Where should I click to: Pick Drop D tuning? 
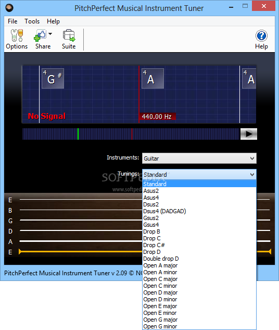[199, 252]
